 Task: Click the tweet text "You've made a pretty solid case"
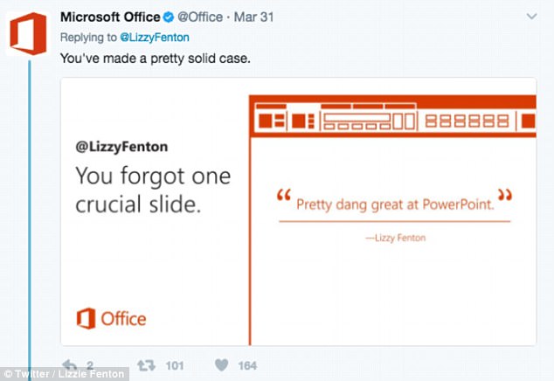pyautogui.click(x=156, y=59)
